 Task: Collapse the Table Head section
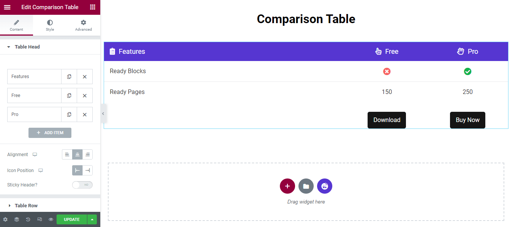tap(27, 47)
